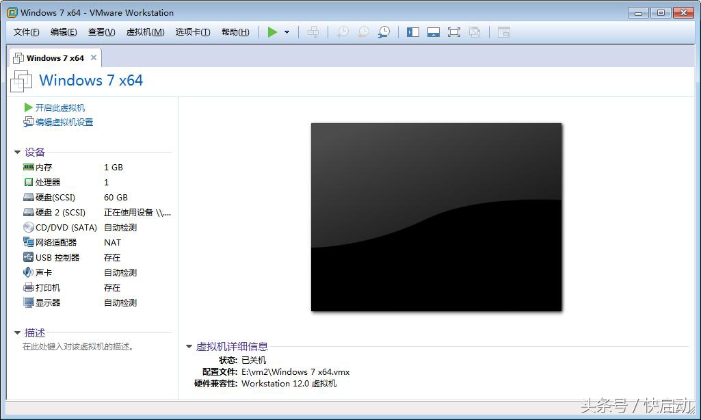701x420 pixels.
Task: Enter full screen mode icon
Action: [453, 32]
